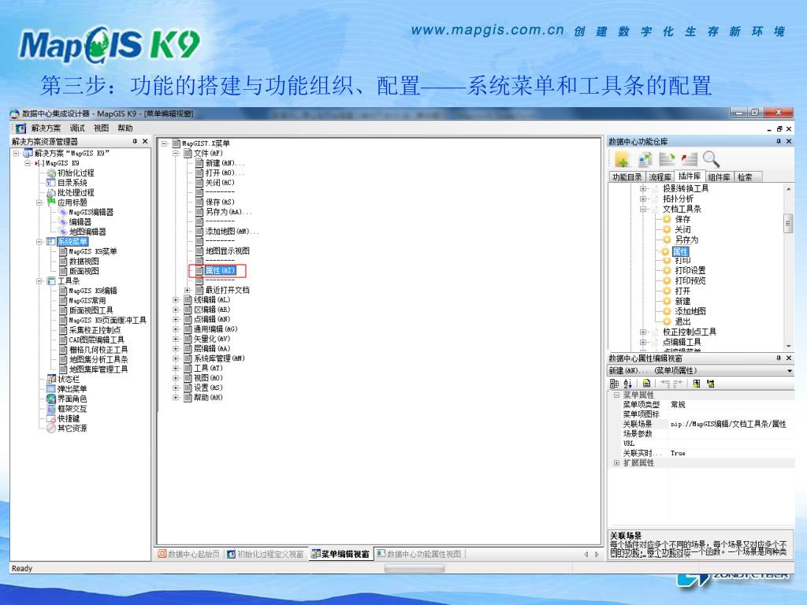Click the add-function icon with green plus
Viewport: 807px width, 605px height.
coord(622,159)
